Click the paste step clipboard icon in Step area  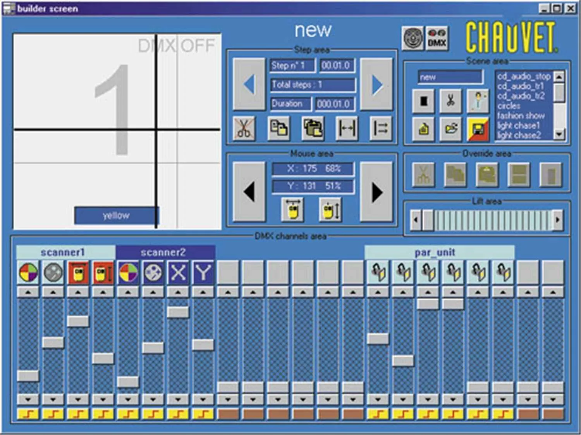coord(313,128)
